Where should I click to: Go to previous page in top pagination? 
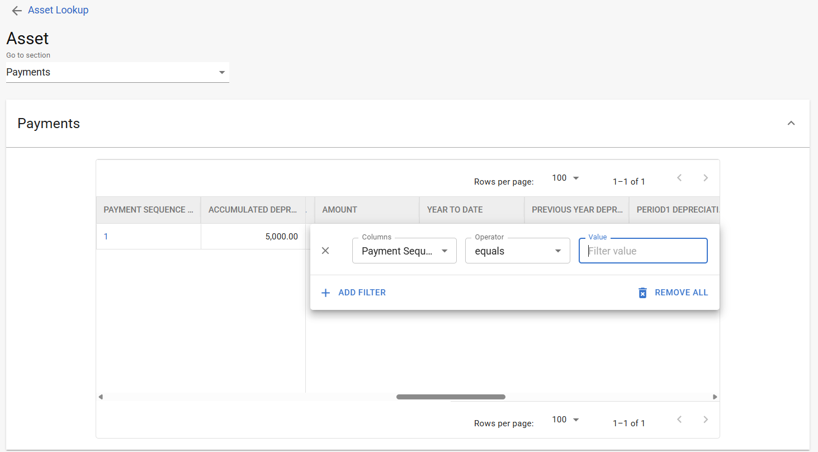679,178
